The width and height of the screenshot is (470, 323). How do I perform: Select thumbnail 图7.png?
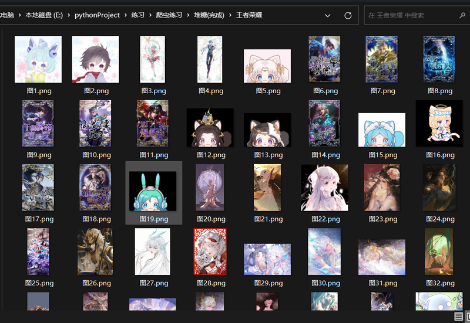382,59
